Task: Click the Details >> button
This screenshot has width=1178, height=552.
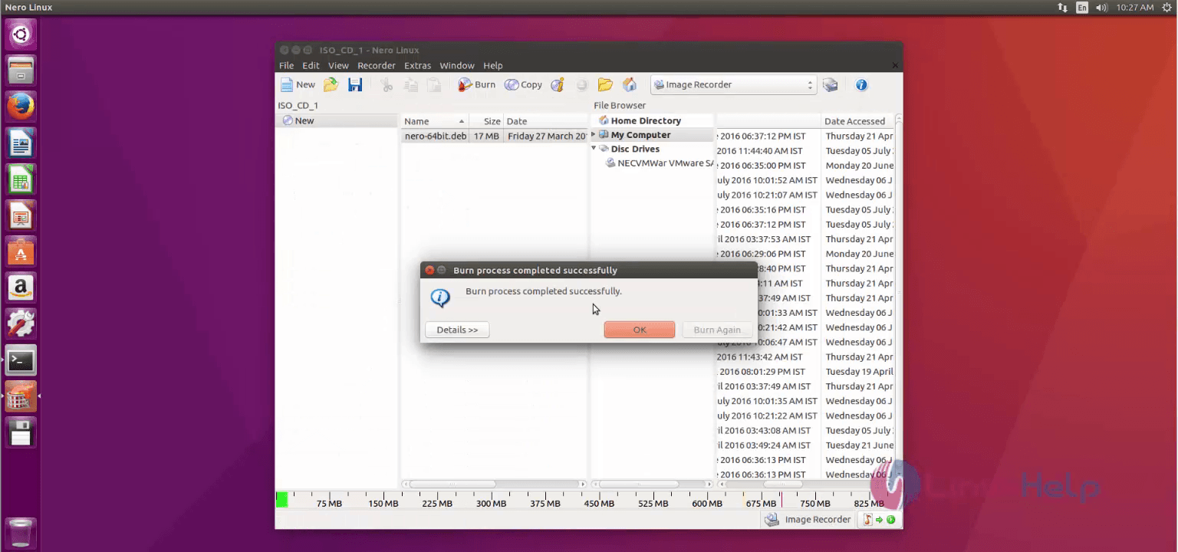Action: (457, 330)
